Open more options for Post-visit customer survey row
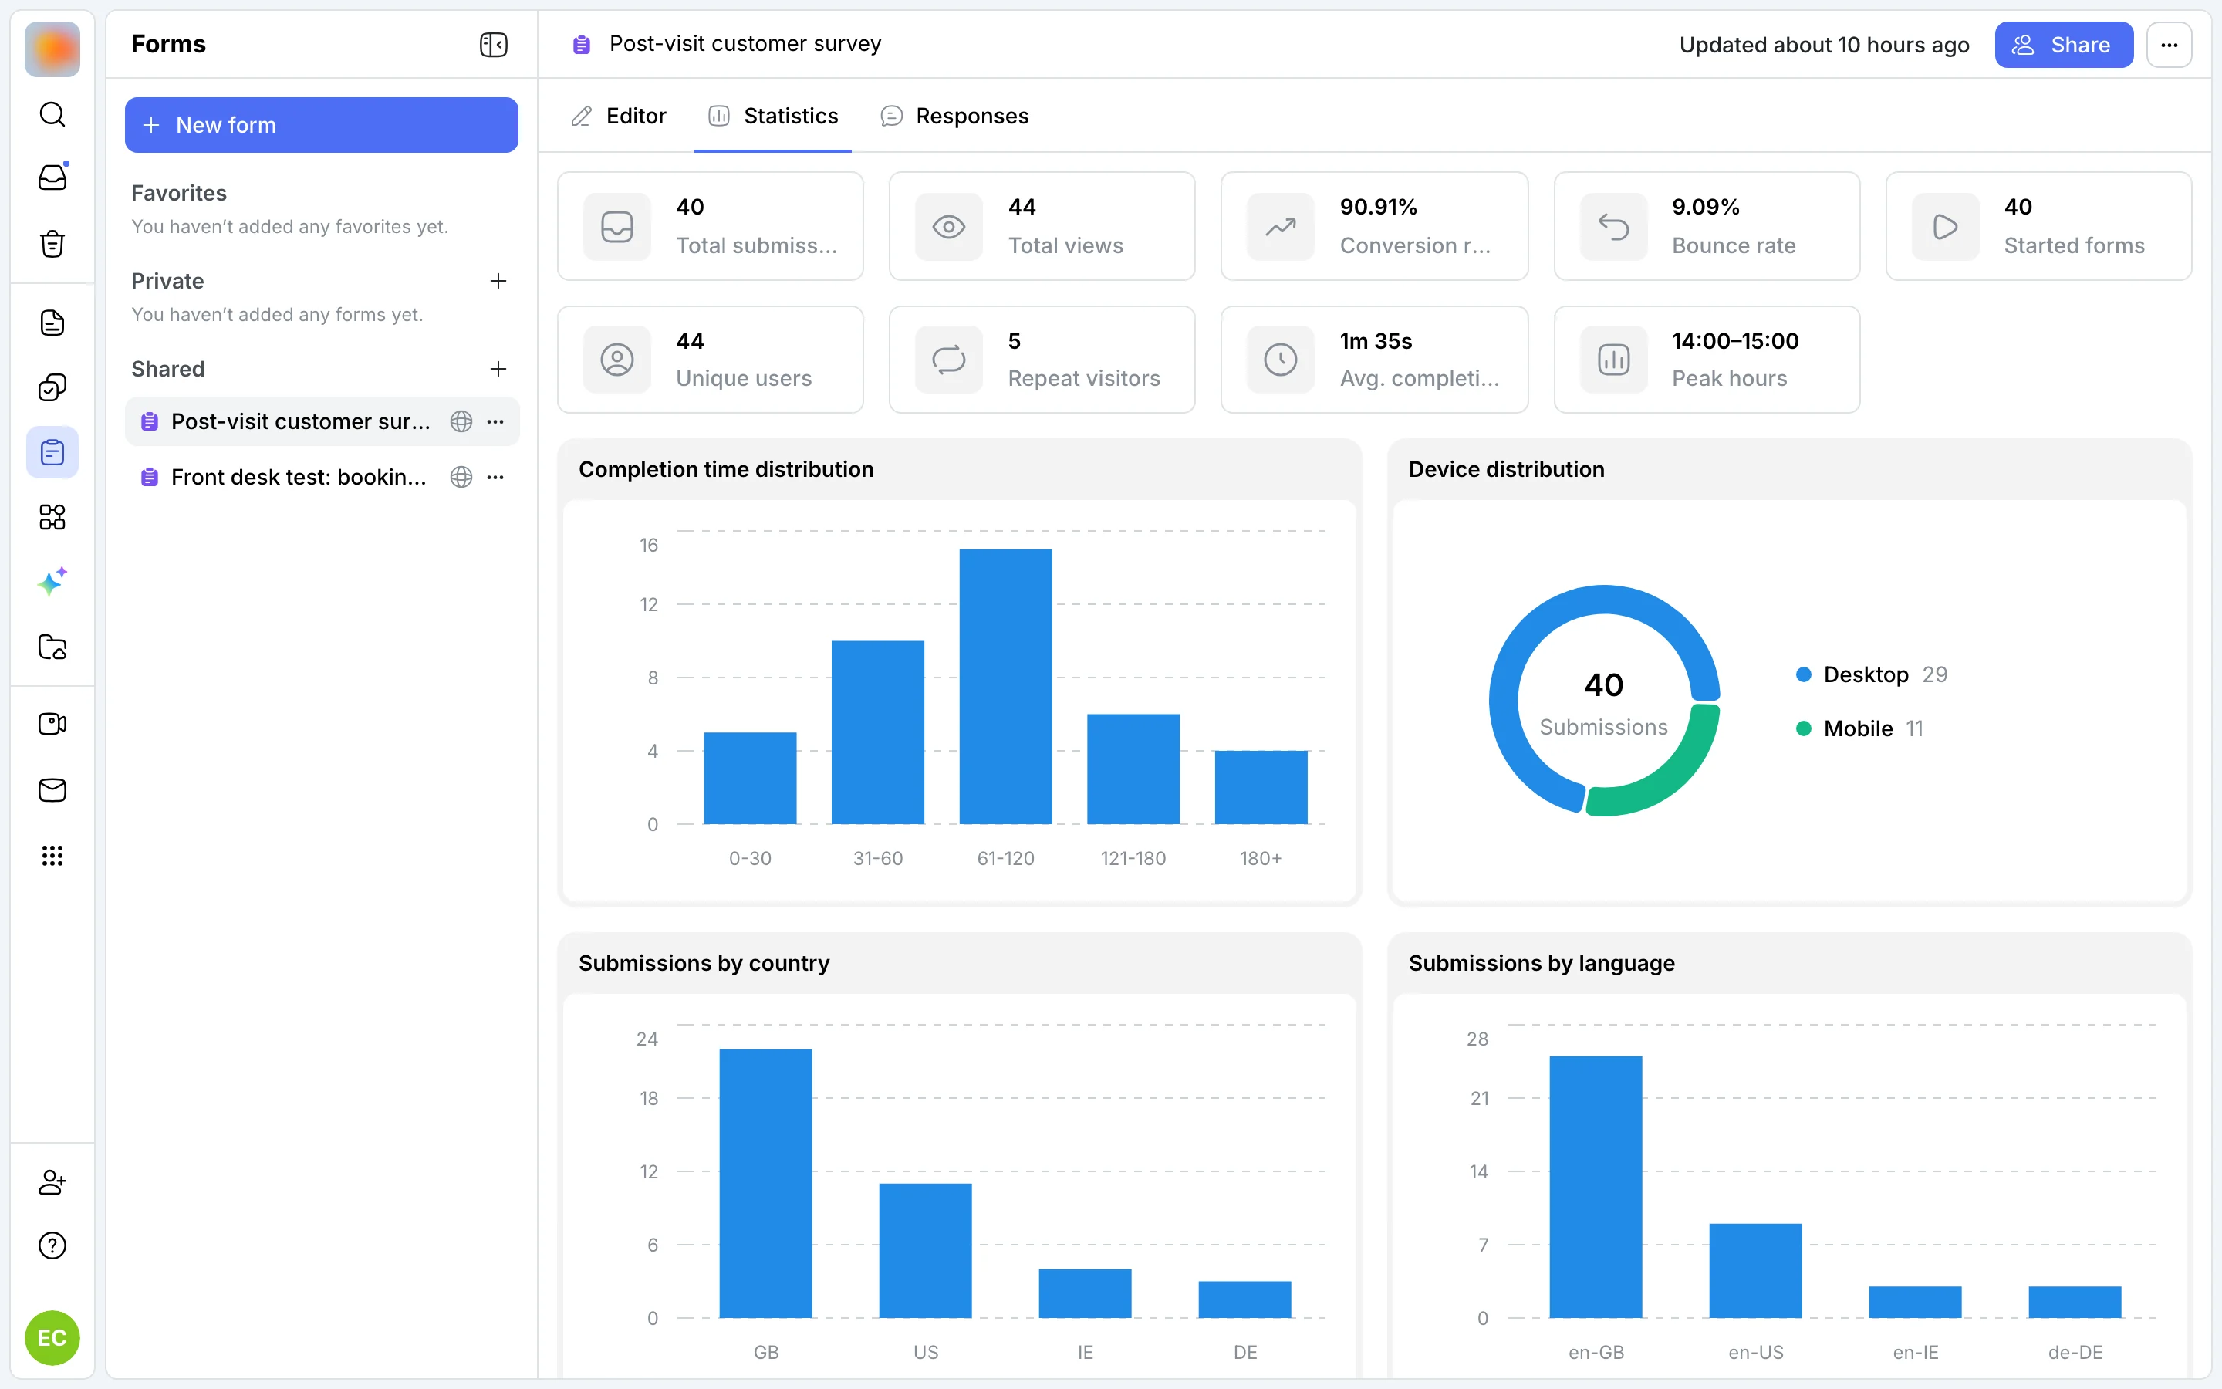 (x=496, y=421)
